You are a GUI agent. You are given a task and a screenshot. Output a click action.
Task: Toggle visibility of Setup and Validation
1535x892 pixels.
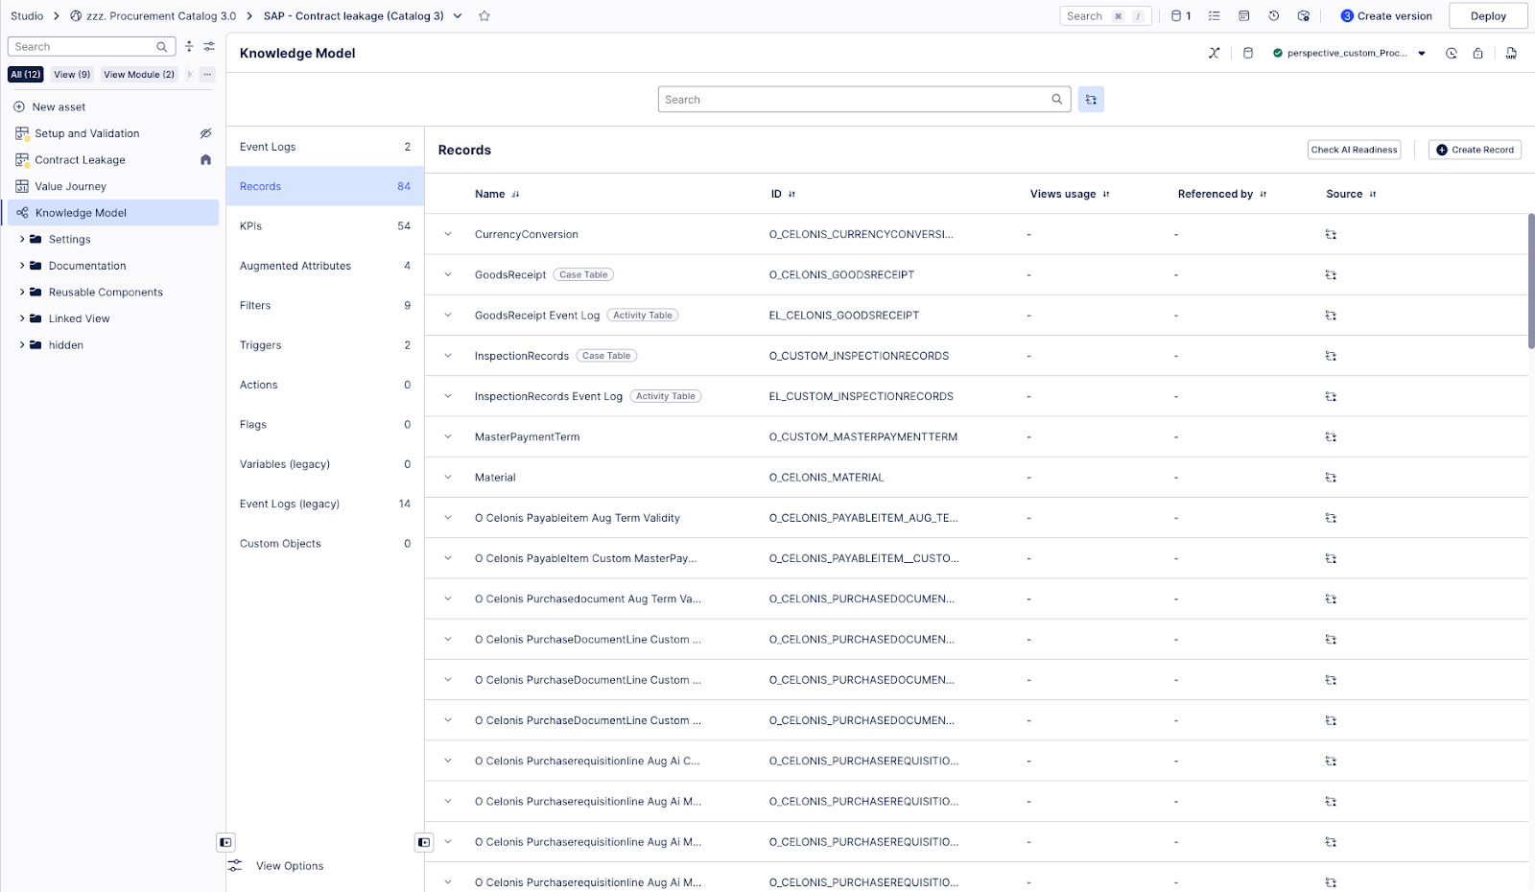coord(205,133)
